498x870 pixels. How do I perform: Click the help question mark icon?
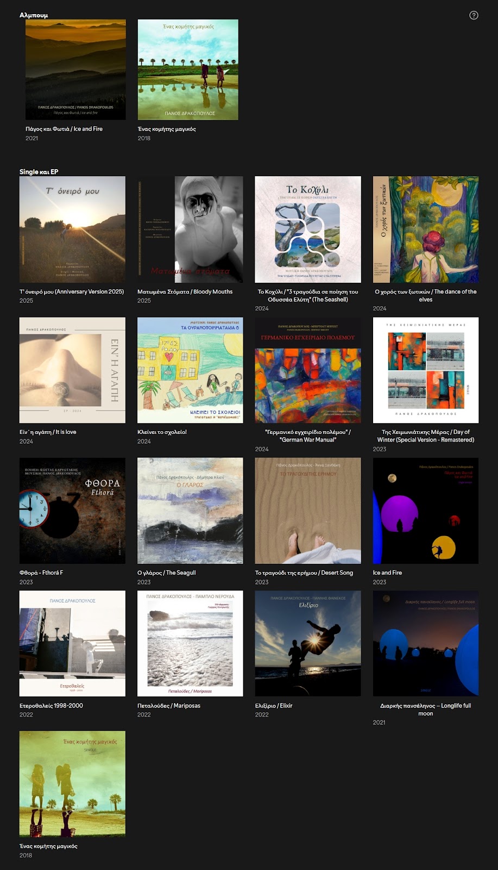[474, 15]
